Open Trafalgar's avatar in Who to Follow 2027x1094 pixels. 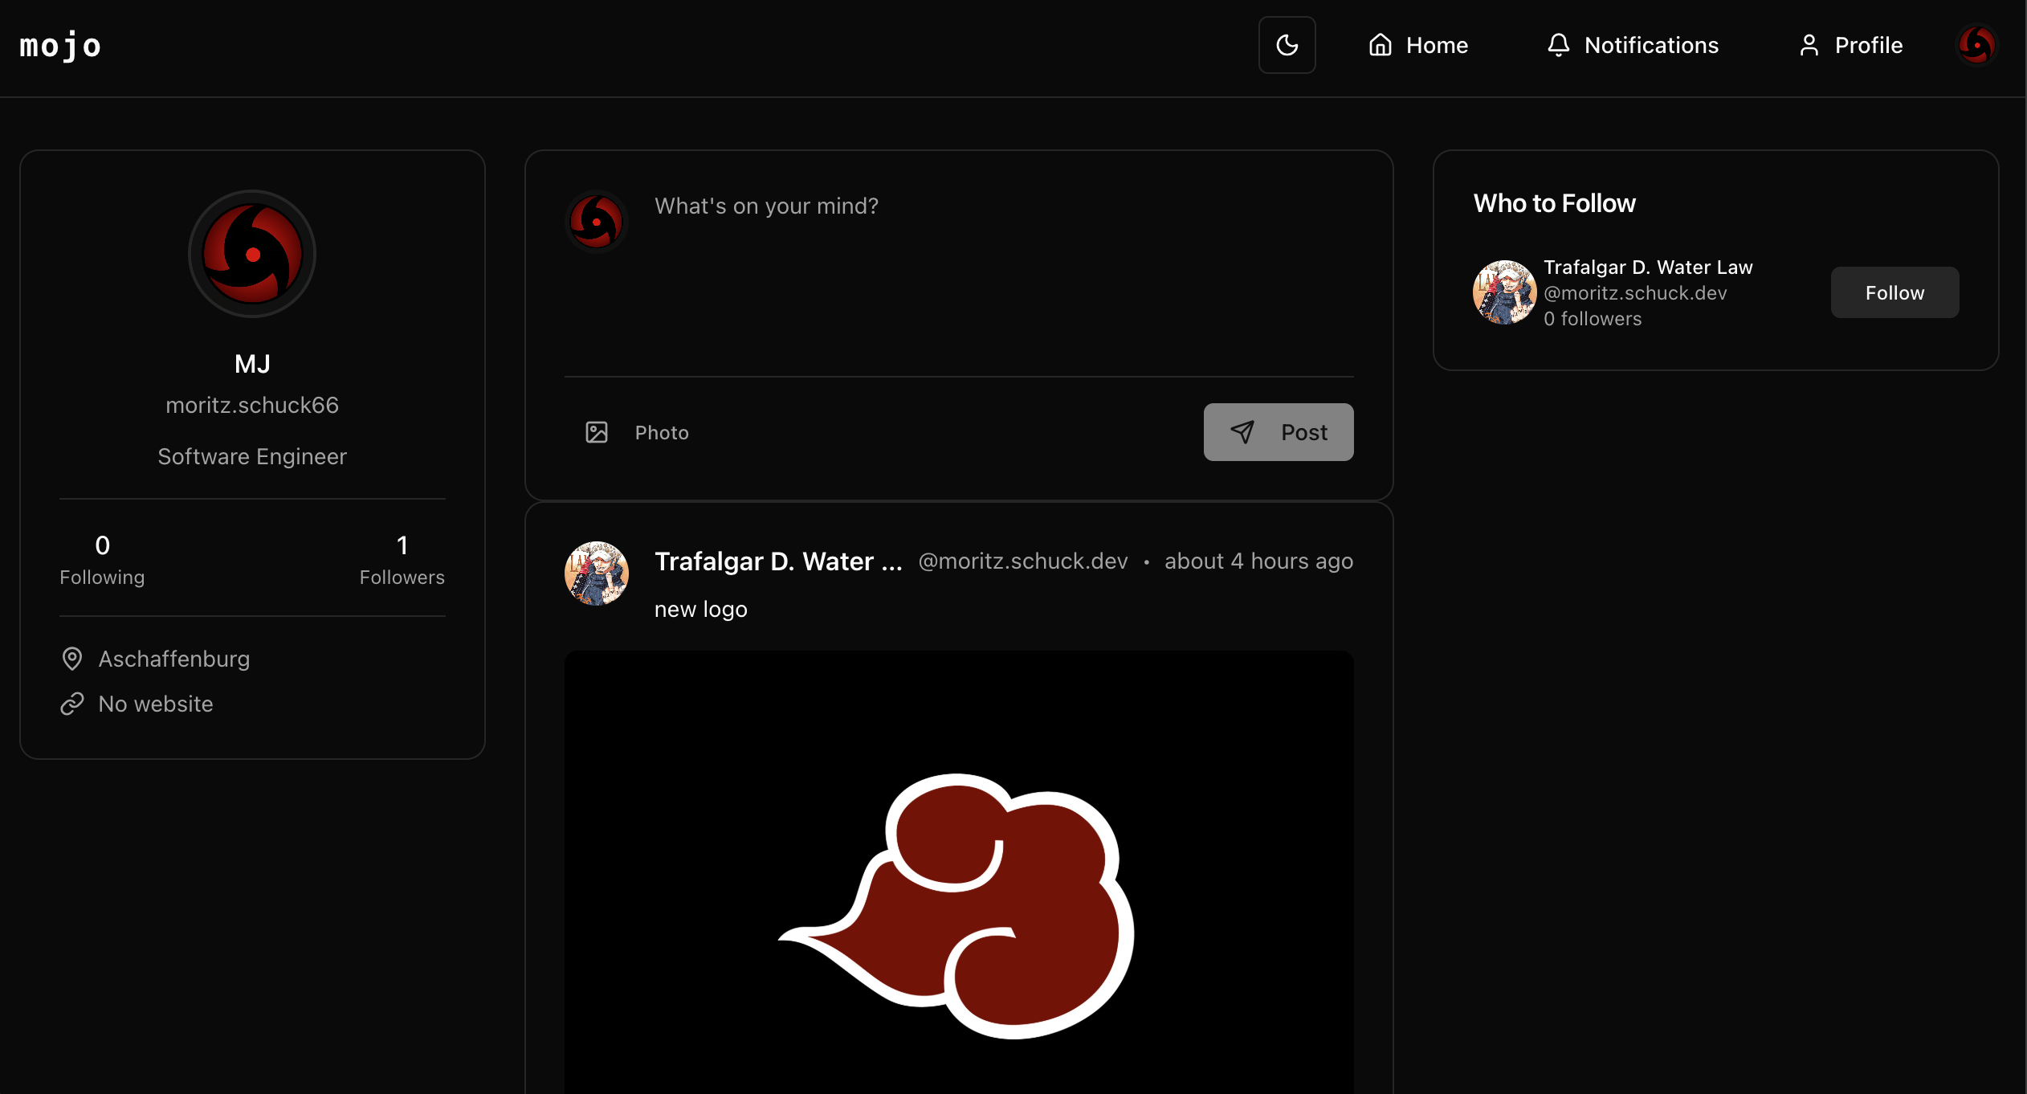[1505, 292]
